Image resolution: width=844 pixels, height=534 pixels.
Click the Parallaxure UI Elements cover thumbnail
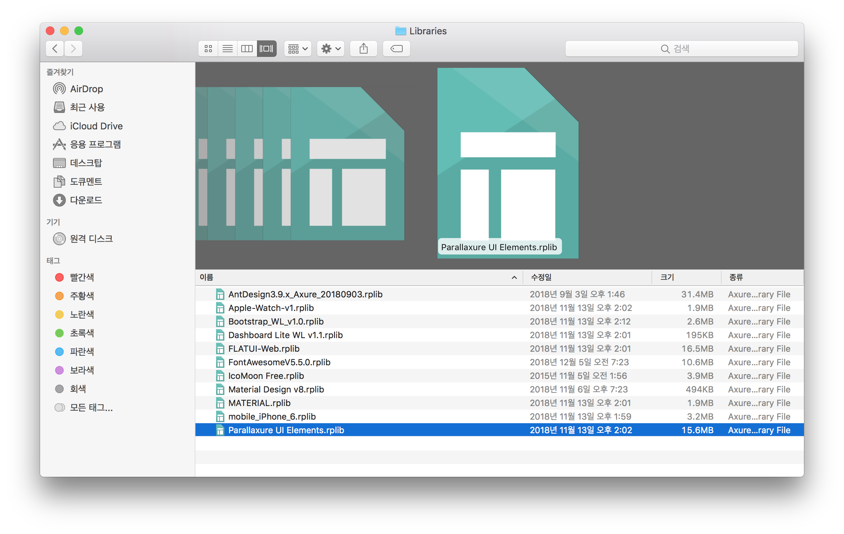click(507, 163)
